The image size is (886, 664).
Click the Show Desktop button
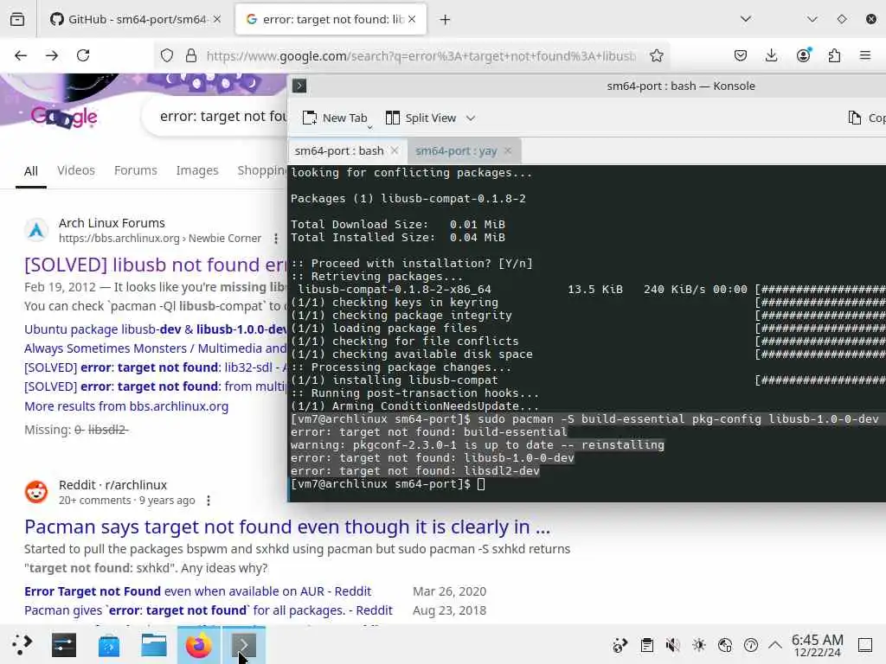pyautogui.click(x=865, y=645)
